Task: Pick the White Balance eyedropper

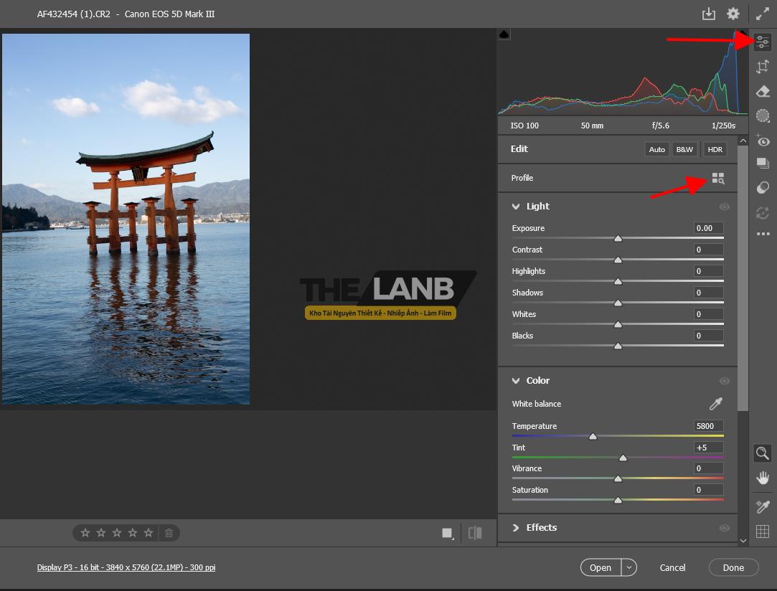Action: coord(715,404)
